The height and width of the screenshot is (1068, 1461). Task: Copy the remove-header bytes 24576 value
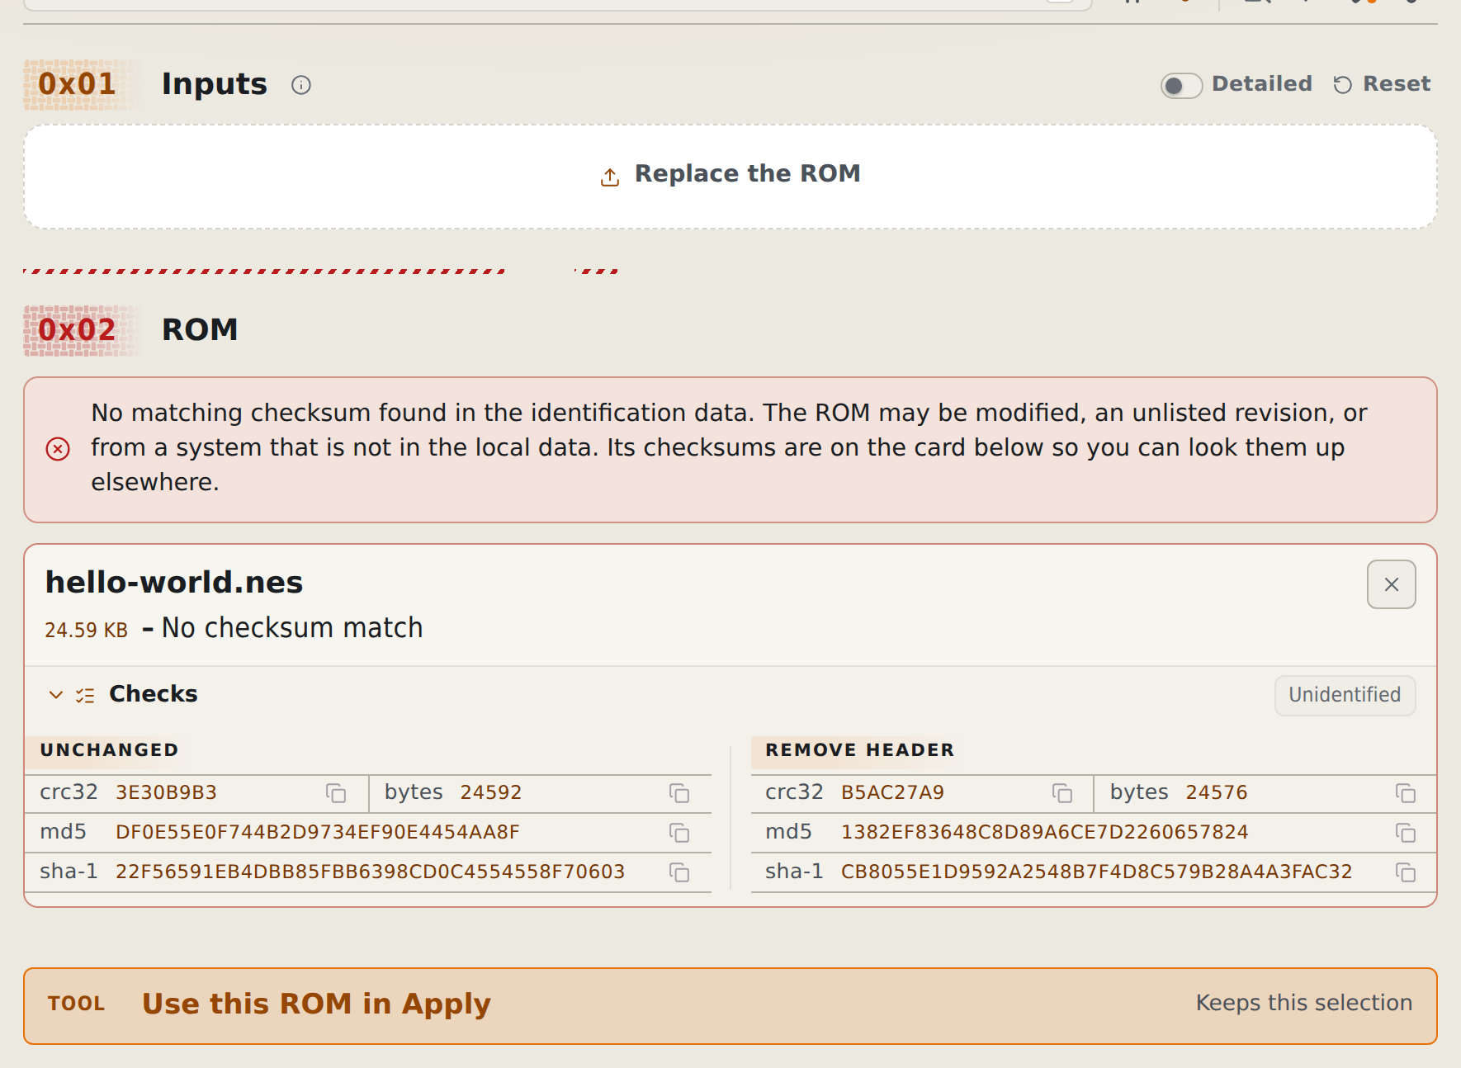tap(1406, 793)
